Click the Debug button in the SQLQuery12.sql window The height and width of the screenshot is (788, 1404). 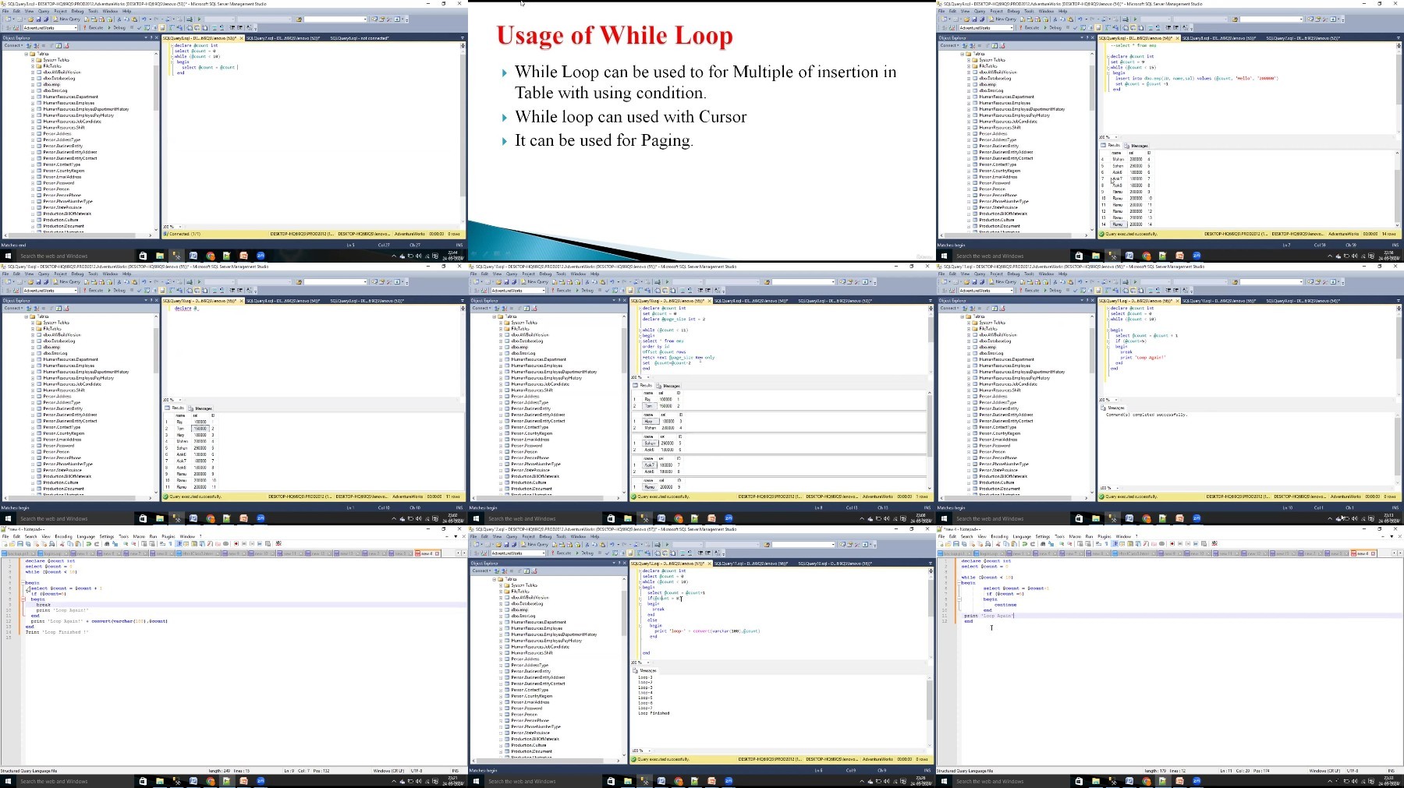585,553
